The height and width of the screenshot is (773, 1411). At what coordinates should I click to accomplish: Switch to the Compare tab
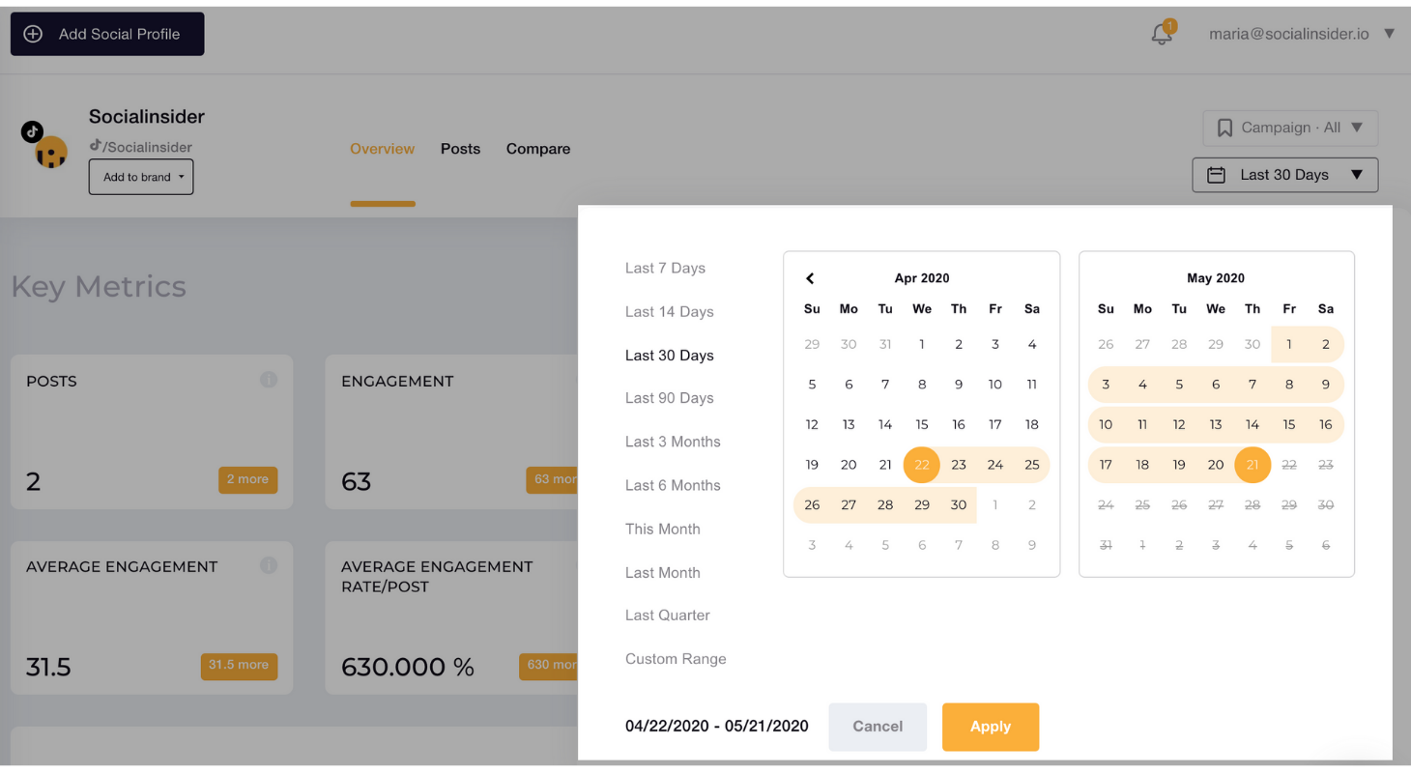click(x=538, y=149)
